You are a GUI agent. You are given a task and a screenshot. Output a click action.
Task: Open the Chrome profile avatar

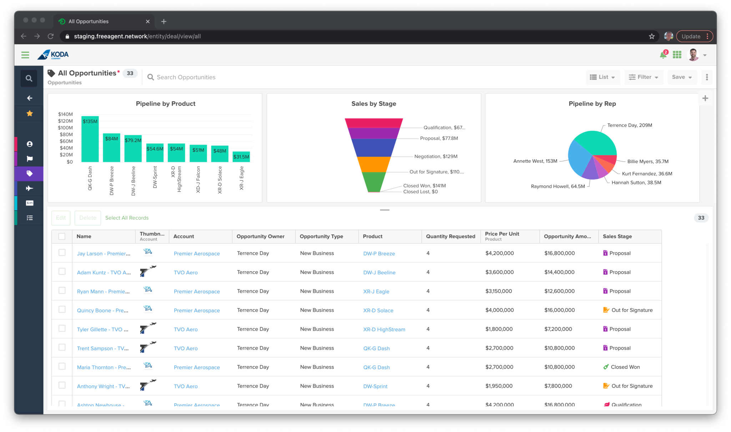[x=668, y=36]
